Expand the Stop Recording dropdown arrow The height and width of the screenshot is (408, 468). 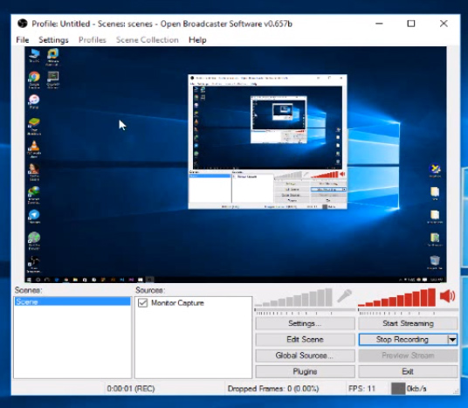click(x=452, y=340)
